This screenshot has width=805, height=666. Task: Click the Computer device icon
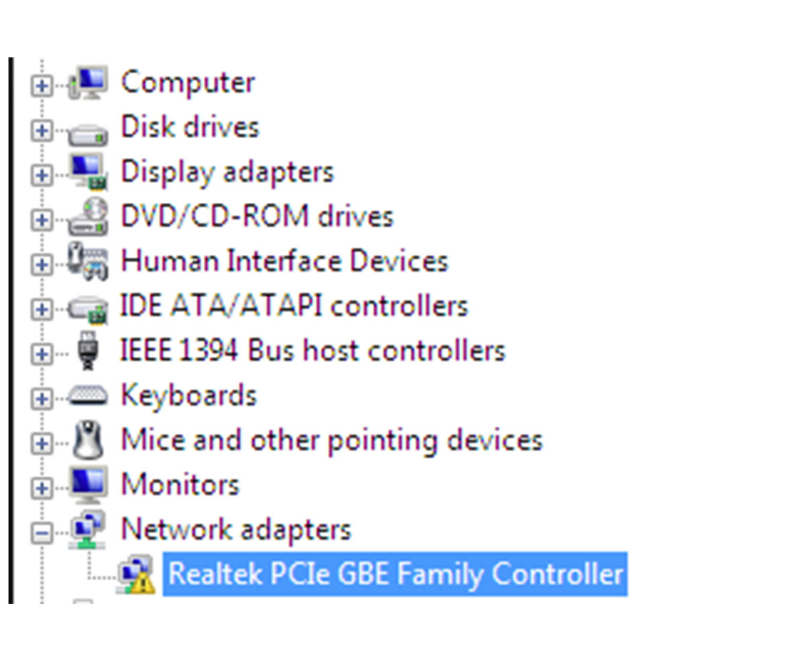(x=89, y=82)
